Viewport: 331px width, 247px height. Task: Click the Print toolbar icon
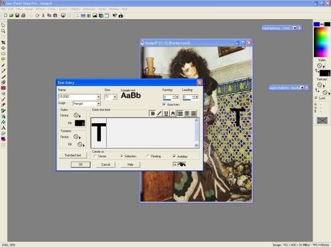[x=23, y=16]
